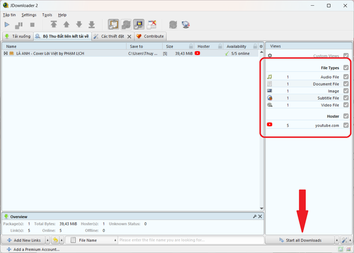Screen dimensions: 354x253
Task: Click the Audio File music note icon
Action: pos(270,77)
